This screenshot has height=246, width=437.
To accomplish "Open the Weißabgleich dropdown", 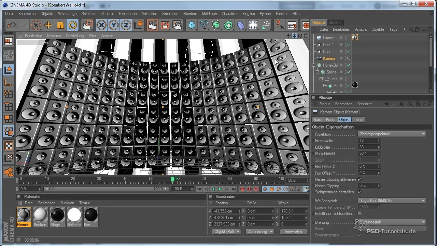I will (392, 201).
